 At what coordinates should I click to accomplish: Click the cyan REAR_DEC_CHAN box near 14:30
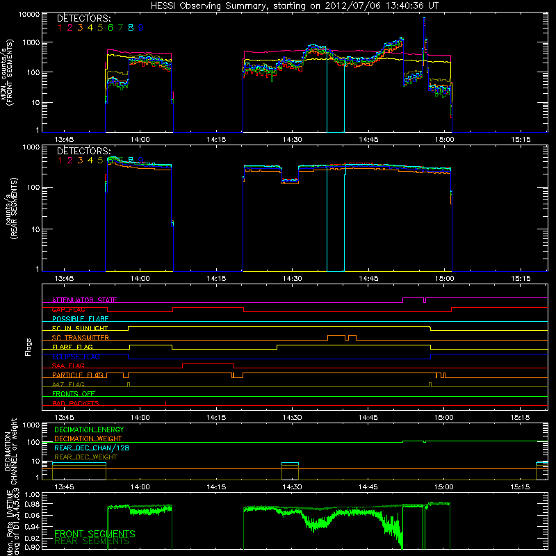point(290,463)
